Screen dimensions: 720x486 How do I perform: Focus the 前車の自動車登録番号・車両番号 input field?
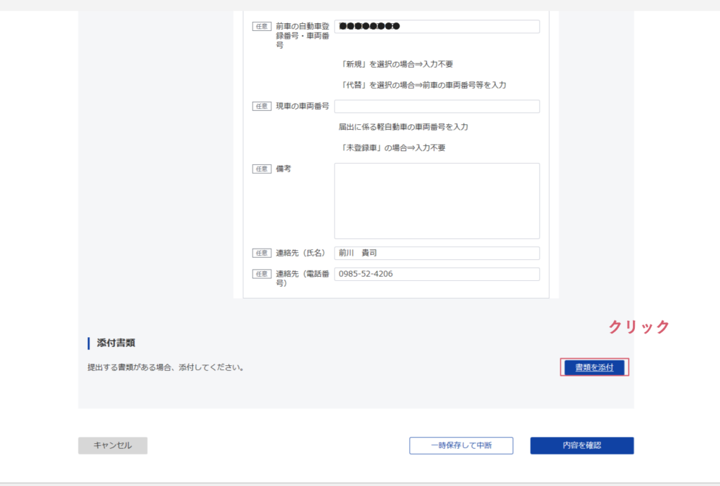tap(437, 27)
